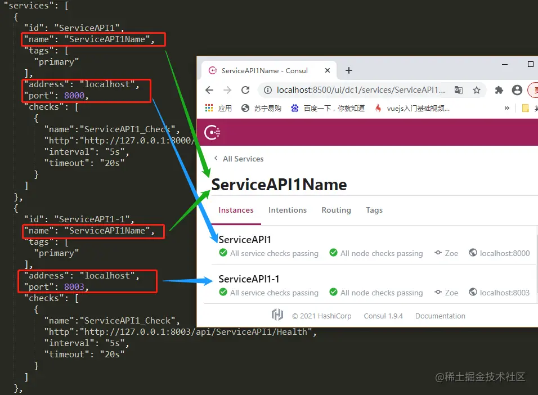Open the ServiceAPI1-1 instance
Image resolution: width=538 pixels, height=395 pixels.
coord(249,279)
